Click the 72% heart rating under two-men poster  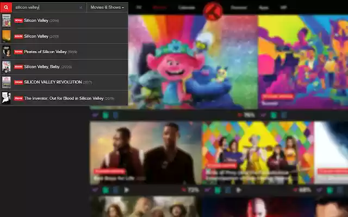click(190, 190)
